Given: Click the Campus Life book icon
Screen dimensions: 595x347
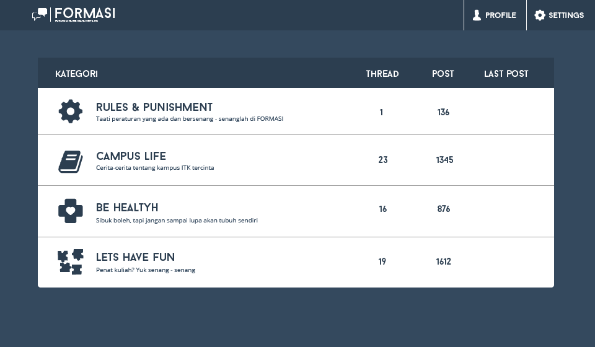Looking at the screenshot, I should (x=71, y=161).
